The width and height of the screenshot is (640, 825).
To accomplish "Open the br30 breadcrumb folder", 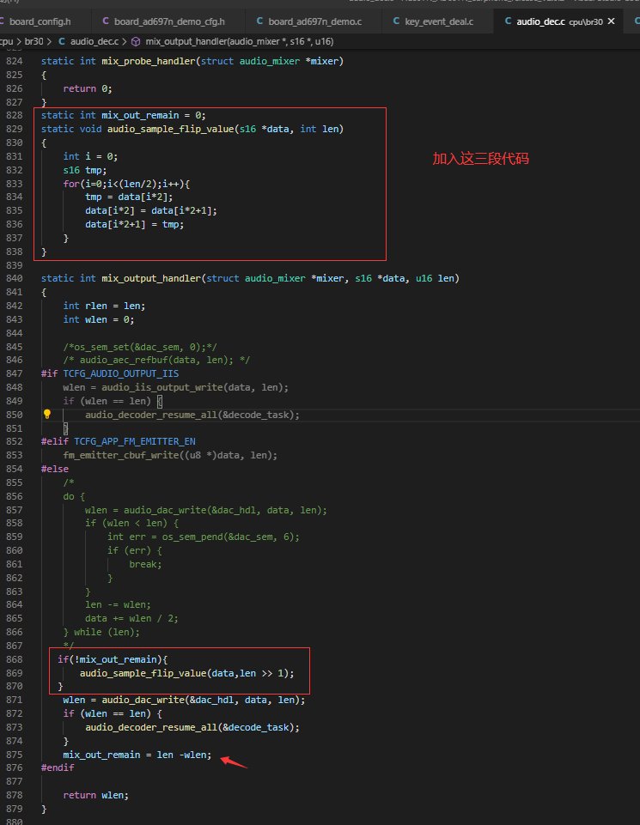I will (34, 41).
